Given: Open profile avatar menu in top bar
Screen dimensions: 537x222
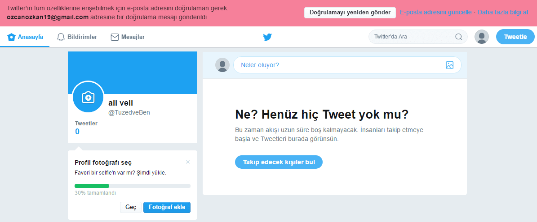Looking at the screenshot, I should coord(482,37).
